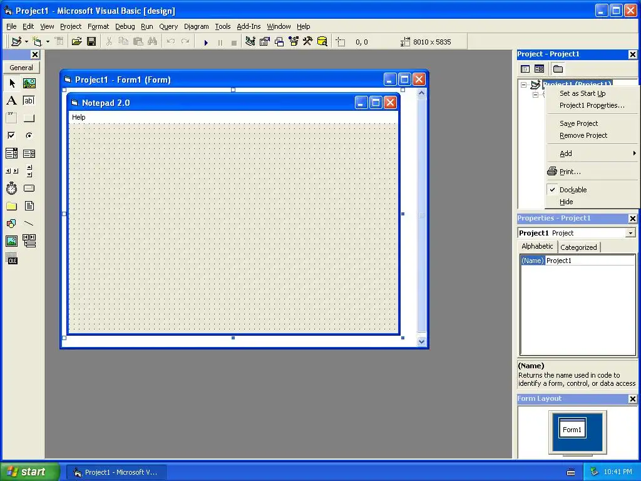Select the ListBox control tool
This screenshot has height=481, width=641.
pyautogui.click(x=29, y=153)
